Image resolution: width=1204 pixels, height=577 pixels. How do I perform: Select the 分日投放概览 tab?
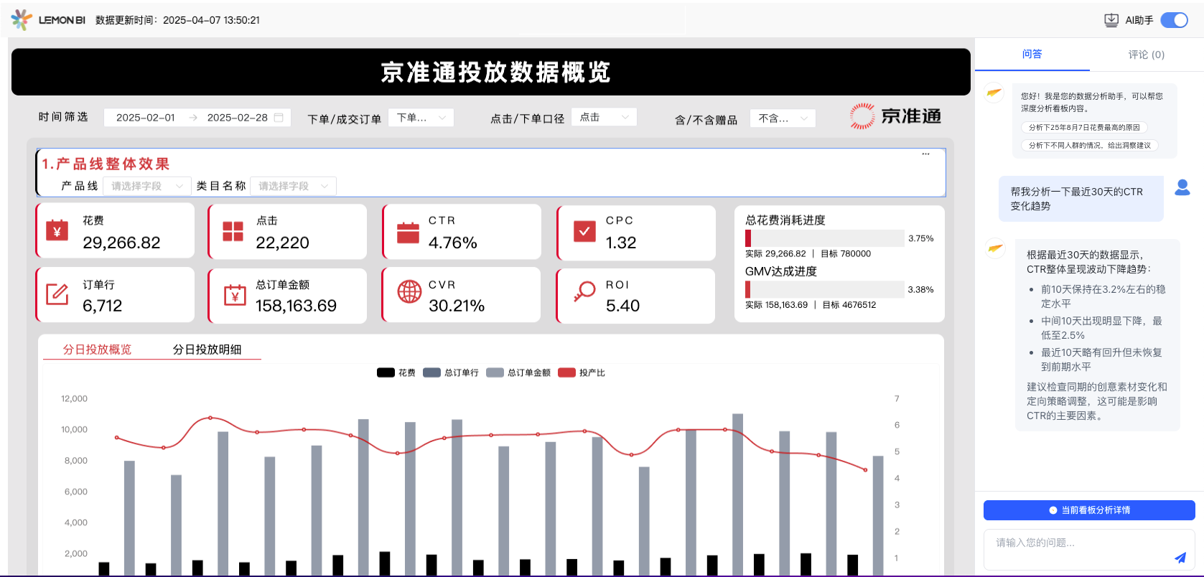[97, 350]
